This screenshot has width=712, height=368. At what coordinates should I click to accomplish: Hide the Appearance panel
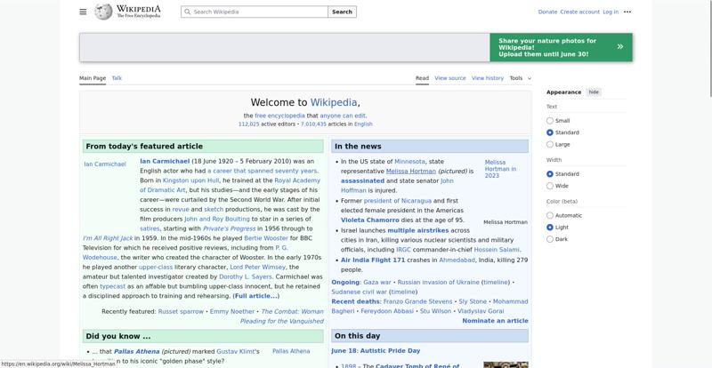coord(594,92)
